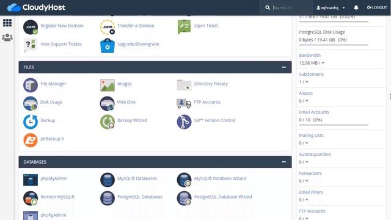Click the Images picture icon
This screenshot has width=391, height=220.
click(x=108, y=85)
